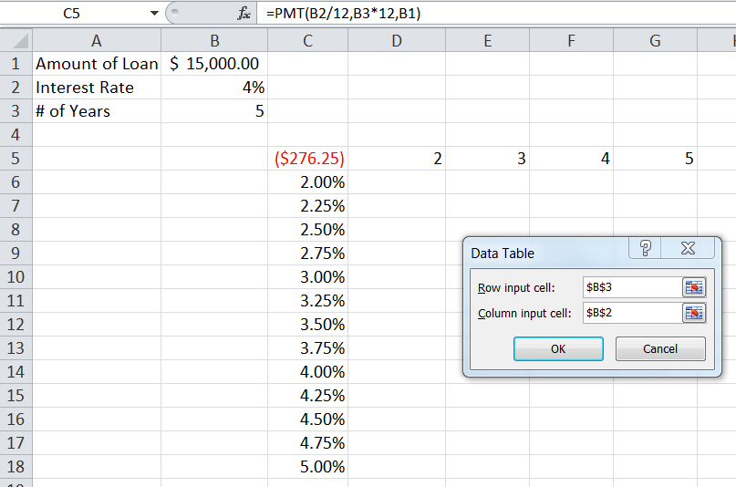
Task: Select the column B header
Action: 214,41
